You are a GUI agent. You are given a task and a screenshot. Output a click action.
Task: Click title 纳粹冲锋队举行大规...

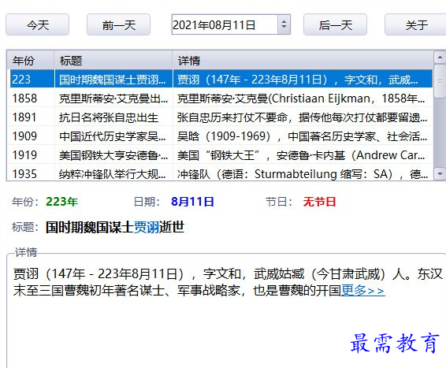[113, 173]
